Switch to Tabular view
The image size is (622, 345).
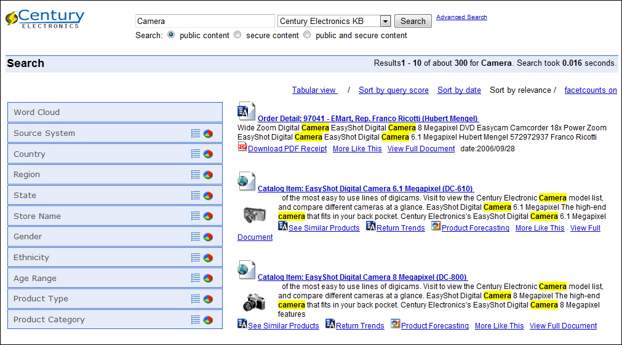[x=314, y=90]
